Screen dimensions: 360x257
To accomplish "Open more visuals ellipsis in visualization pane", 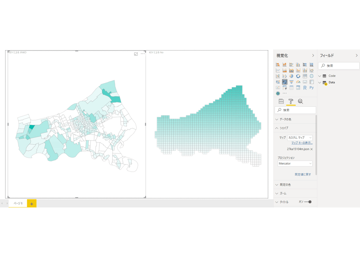I will (284, 93).
